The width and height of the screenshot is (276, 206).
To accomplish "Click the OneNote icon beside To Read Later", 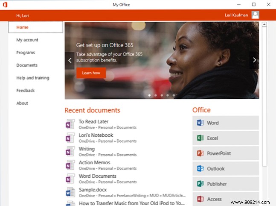I will point(70,124).
